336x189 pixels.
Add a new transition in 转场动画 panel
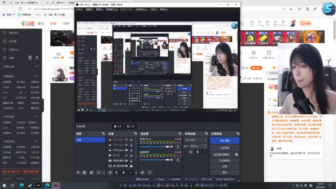tap(191, 152)
